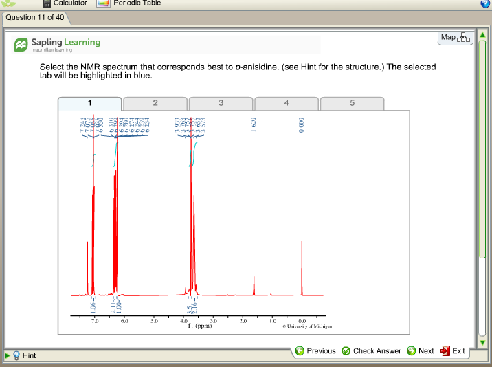This screenshot has height=369, width=492.
Task: Select spectrum tab 1
Action: pos(90,104)
